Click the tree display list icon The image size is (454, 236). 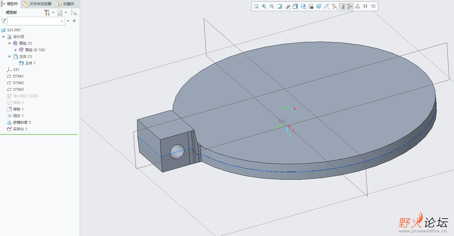point(60,13)
